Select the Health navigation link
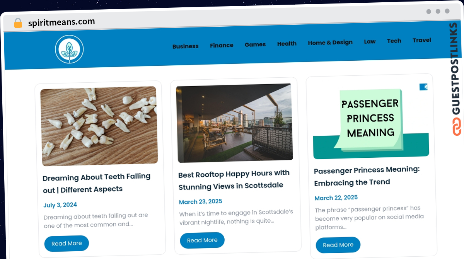 287,44
